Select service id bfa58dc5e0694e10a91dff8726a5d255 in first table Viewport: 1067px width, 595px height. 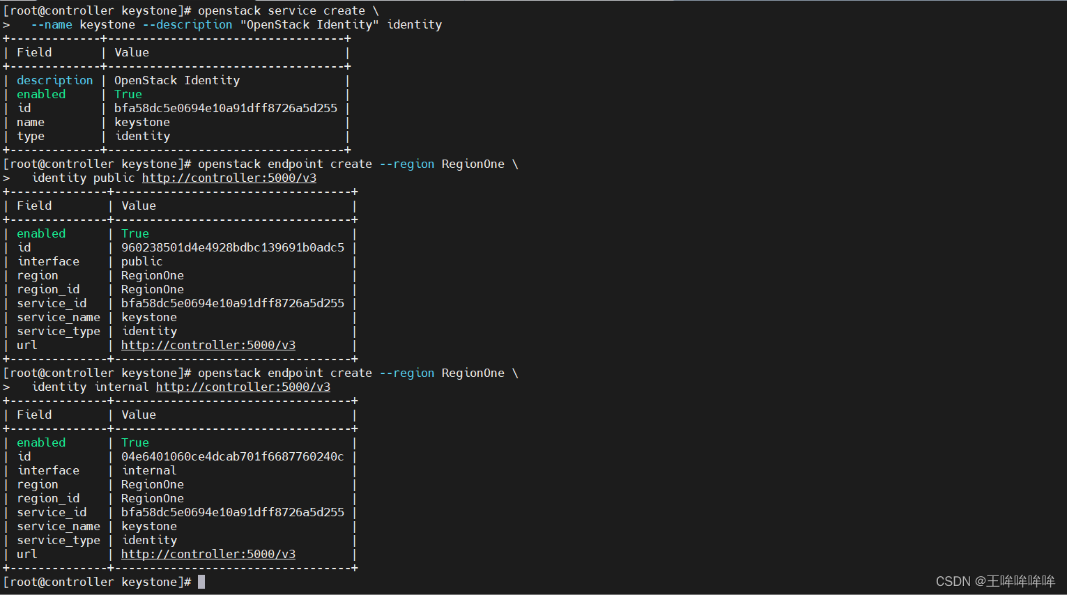(x=226, y=108)
